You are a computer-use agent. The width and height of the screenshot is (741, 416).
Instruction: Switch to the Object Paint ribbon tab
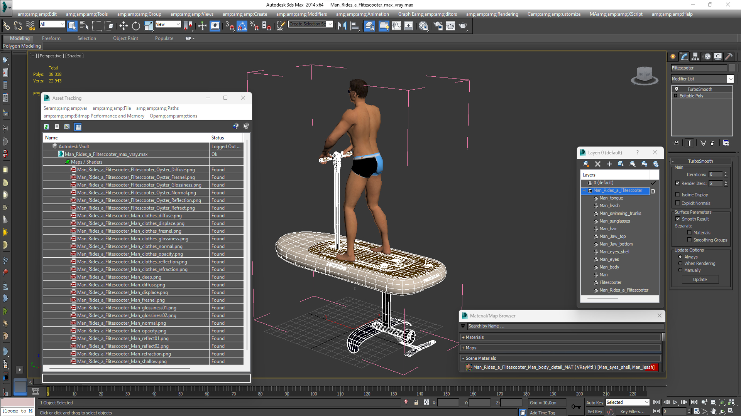125,38
